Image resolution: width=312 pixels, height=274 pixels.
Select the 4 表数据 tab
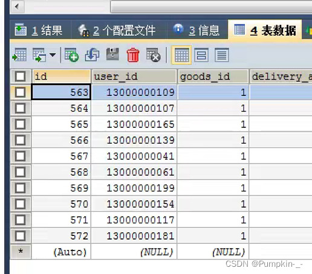[265, 30]
